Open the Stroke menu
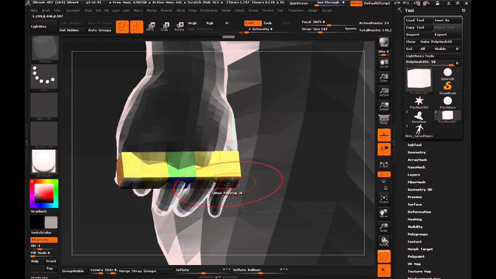Screen dimensions: 496x279 [253, 10]
